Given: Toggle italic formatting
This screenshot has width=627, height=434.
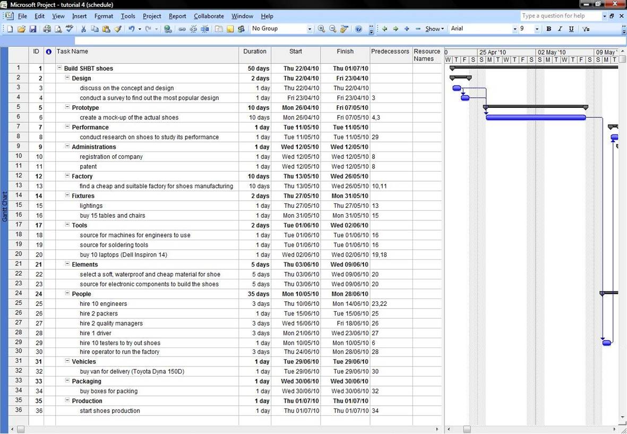Looking at the screenshot, I should click(559, 29).
